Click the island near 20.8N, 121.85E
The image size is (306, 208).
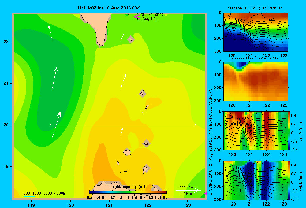(143, 94)
